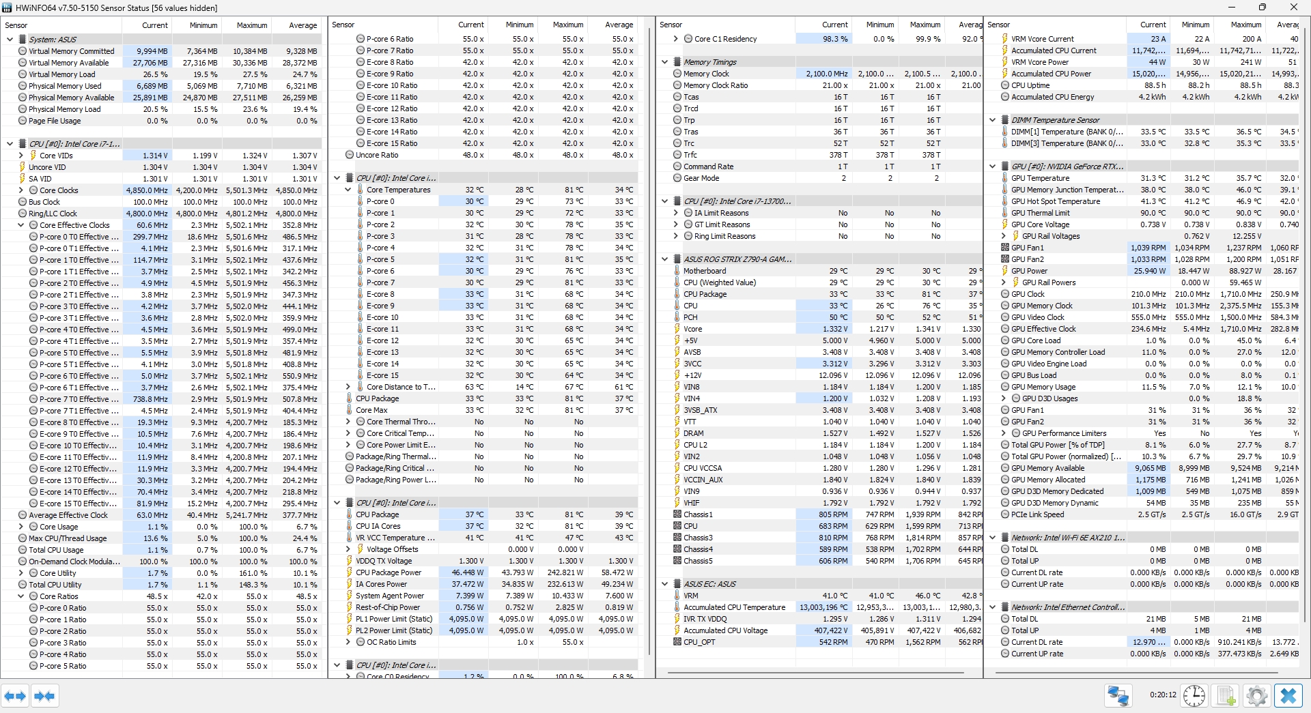Start logging with the sheet plus icon
Image resolution: width=1311 pixels, height=713 pixels.
tap(1226, 696)
